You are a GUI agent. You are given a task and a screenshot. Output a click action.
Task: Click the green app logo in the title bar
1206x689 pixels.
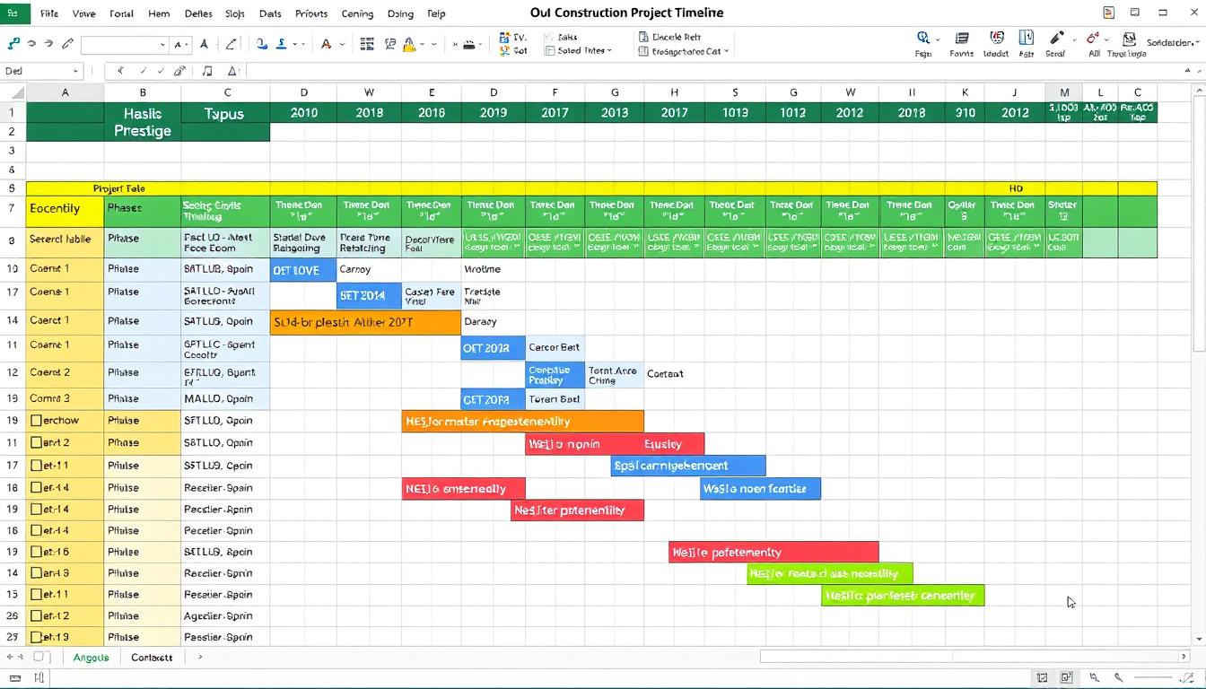pyautogui.click(x=13, y=13)
